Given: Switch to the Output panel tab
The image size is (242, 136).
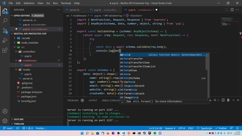Looking at the screenshot, I should tap(93, 100).
